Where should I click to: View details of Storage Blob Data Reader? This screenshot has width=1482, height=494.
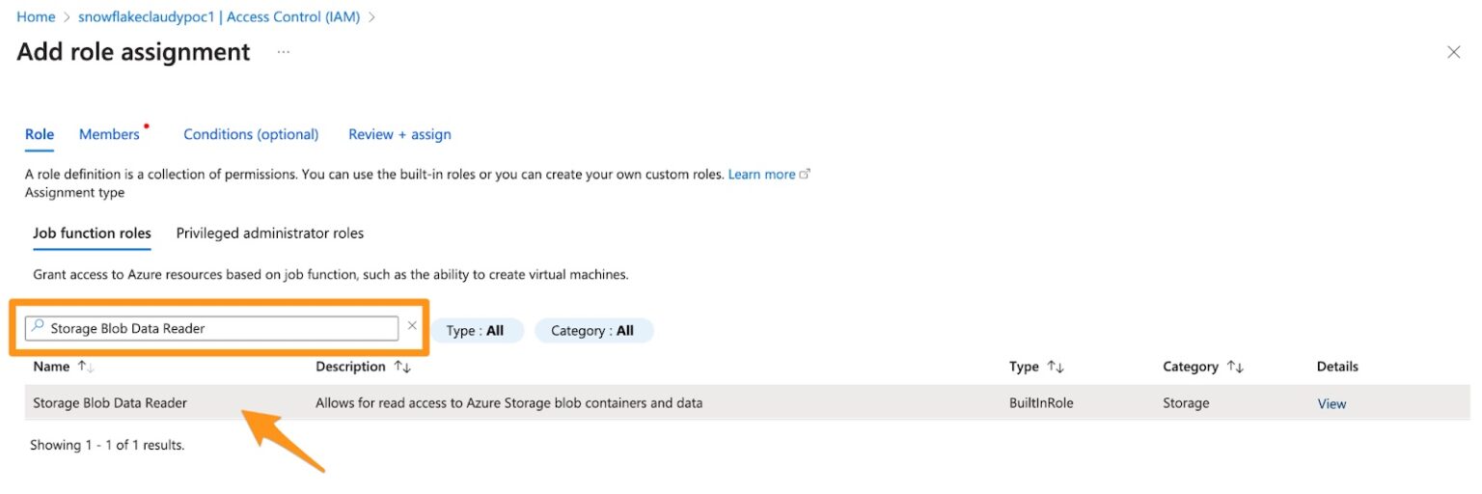point(1331,403)
